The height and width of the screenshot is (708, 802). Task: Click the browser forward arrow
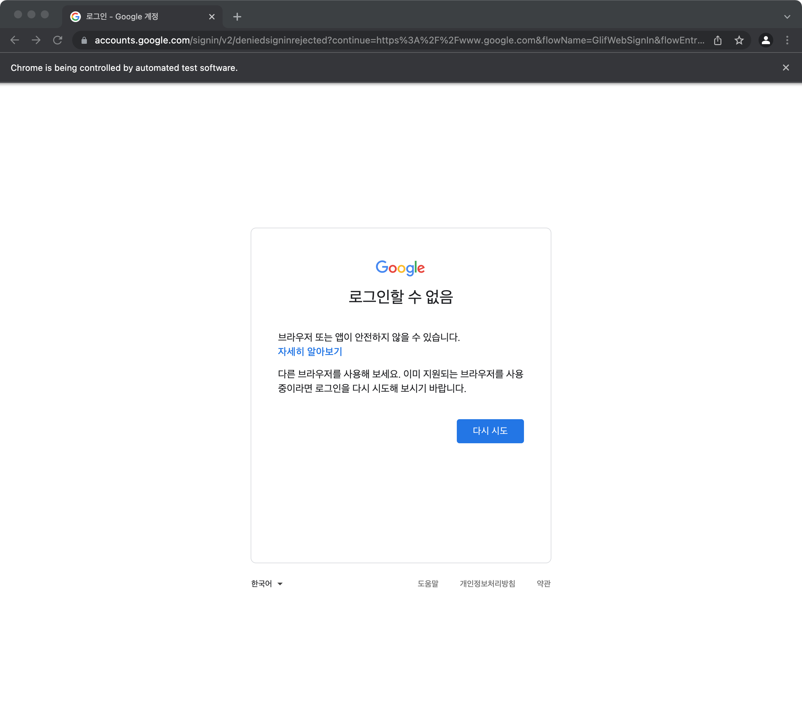click(36, 40)
